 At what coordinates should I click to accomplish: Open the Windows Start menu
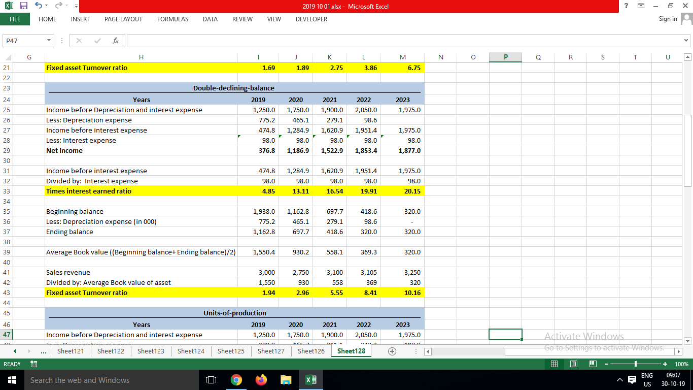pos(11,380)
